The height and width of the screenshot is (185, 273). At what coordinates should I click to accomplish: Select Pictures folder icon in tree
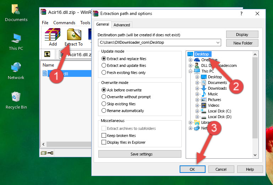(204, 100)
